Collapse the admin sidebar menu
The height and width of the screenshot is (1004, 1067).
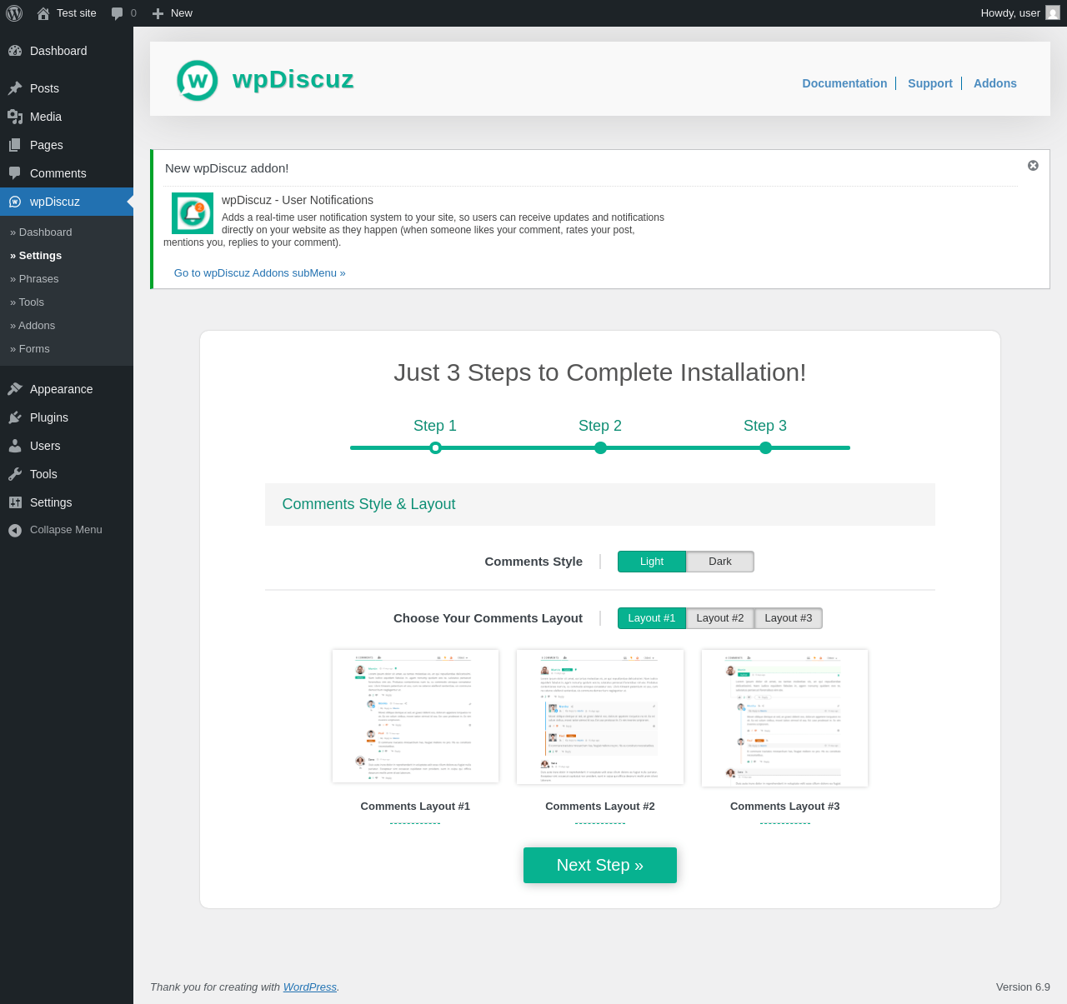pos(67,530)
